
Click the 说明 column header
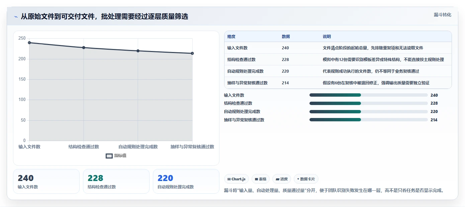(327, 37)
